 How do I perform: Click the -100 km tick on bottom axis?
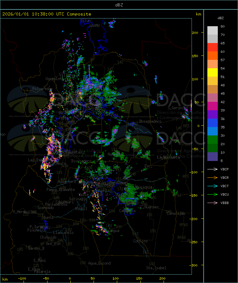point(22,279)
